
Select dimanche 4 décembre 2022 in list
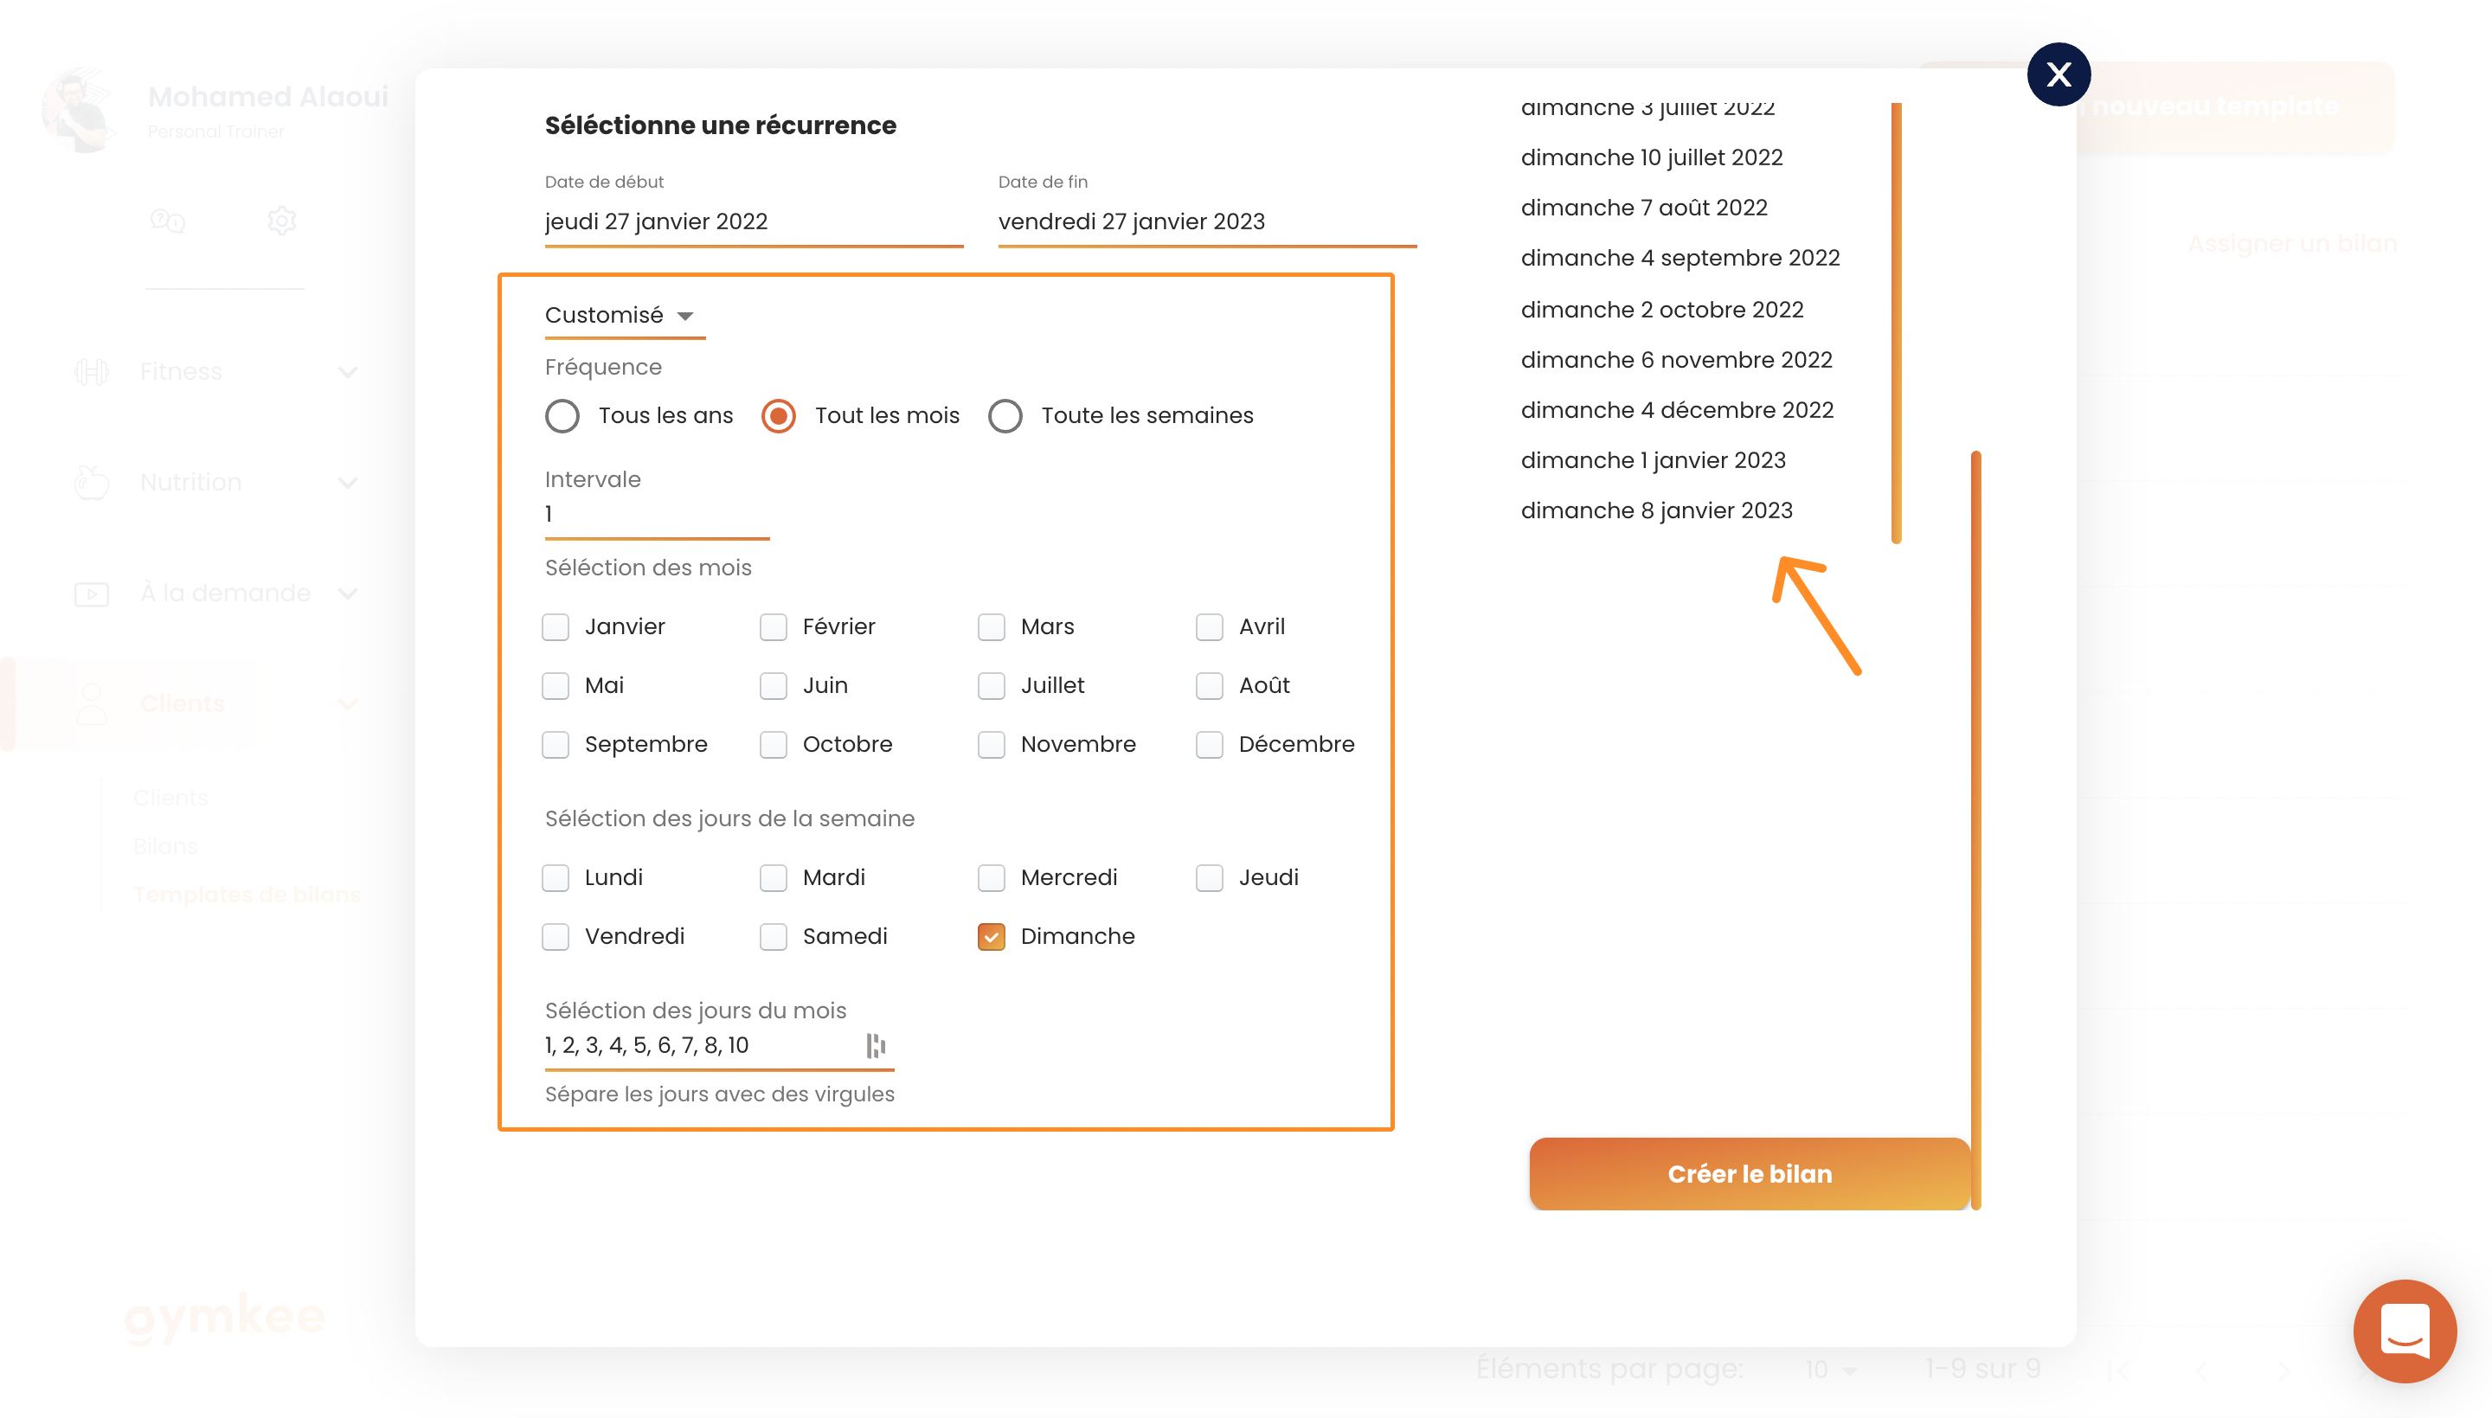[x=1677, y=410]
